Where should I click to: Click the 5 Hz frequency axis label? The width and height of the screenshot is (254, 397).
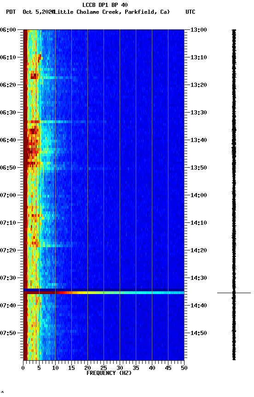coord(39,368)
